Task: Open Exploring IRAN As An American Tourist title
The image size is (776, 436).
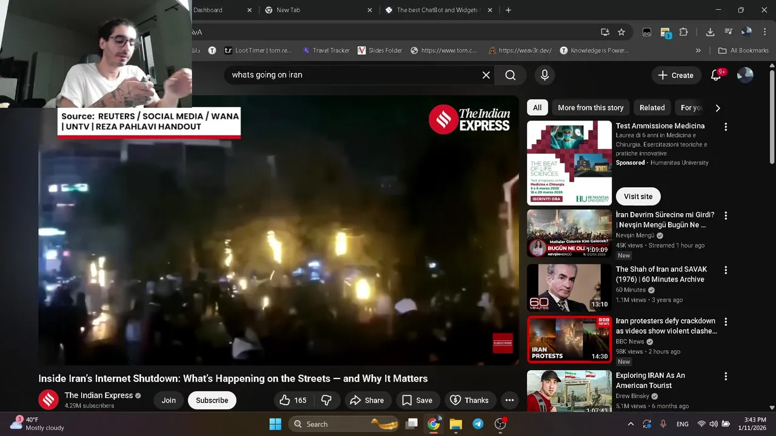Action: click(x=651, y=380)
